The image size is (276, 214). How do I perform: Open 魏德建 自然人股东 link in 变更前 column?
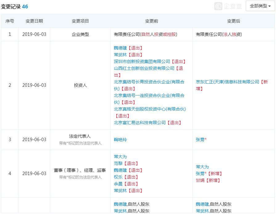[120, 204]
